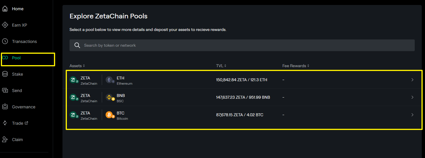This screenshot has height=158, width=425.
Task: Click TVL value 147,637.23 ZETA / 951.99 BNB
Action: (243, 97)
